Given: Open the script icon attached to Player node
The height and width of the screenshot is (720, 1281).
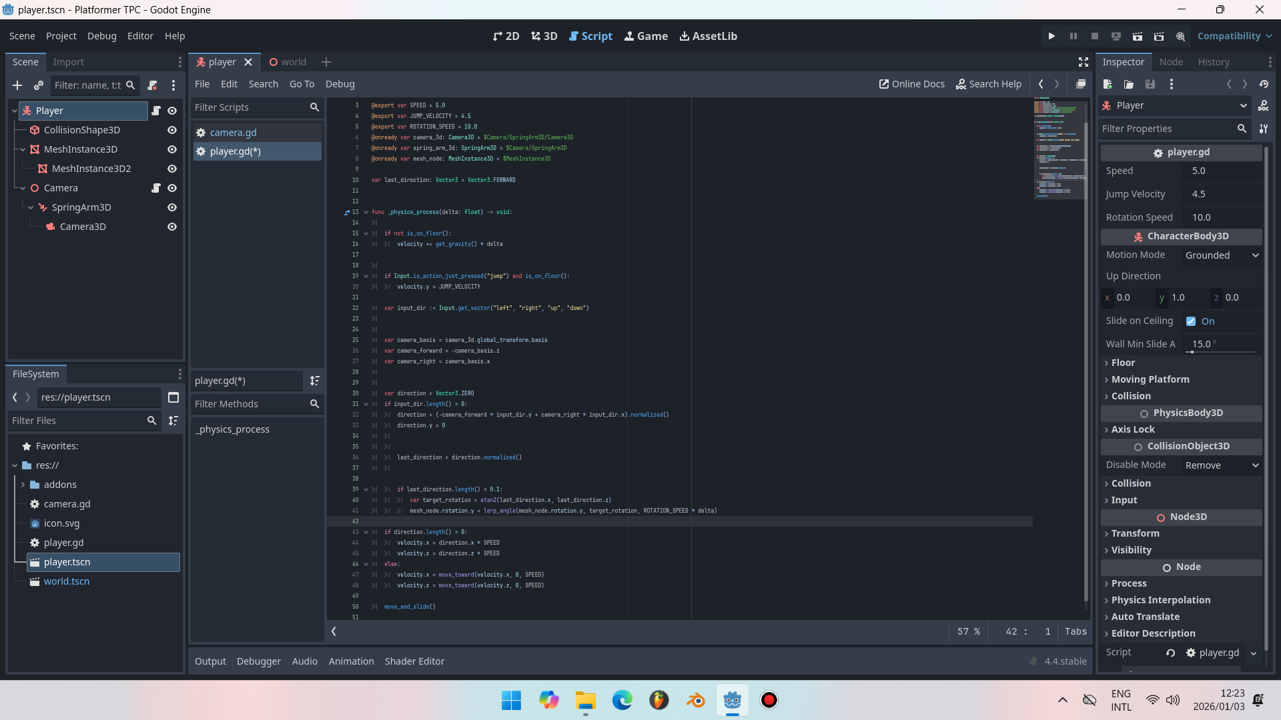Looking at the screenshot, I should click(x=156, y=111).
